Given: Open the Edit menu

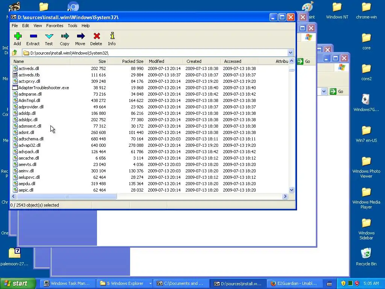Looking at the screenshot, I should click(26, 26).
